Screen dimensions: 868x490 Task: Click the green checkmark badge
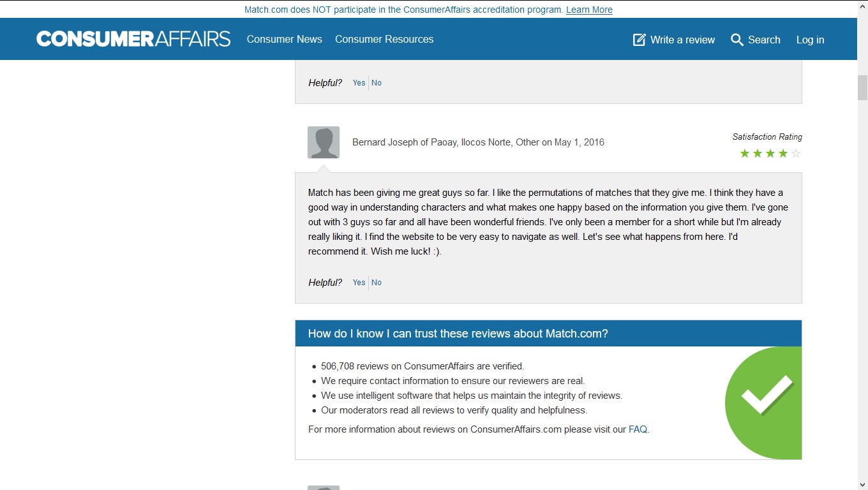763,403
